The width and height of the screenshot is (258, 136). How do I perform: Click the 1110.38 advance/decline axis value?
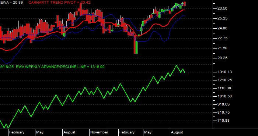(x=224, y=88)
